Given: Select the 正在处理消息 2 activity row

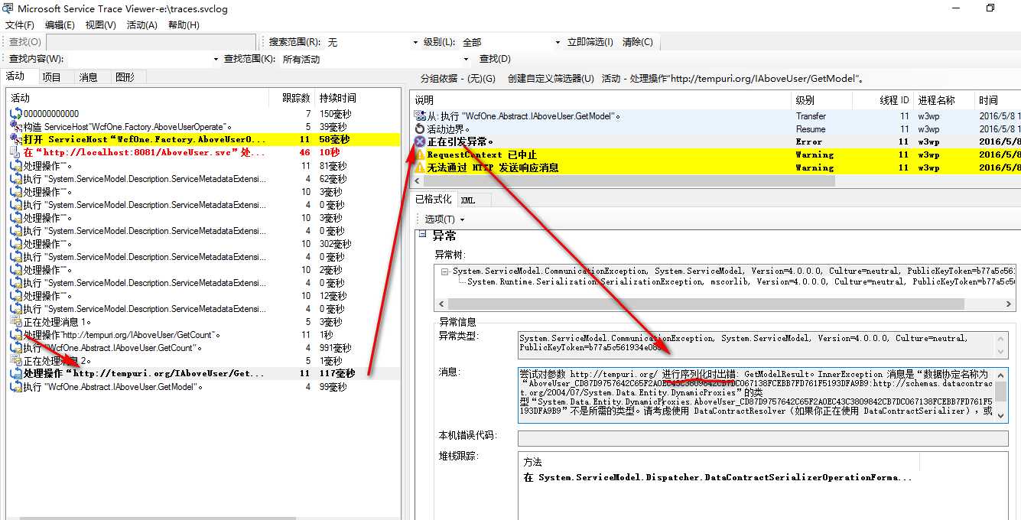Looking at the screenshot, I should 204,361.
